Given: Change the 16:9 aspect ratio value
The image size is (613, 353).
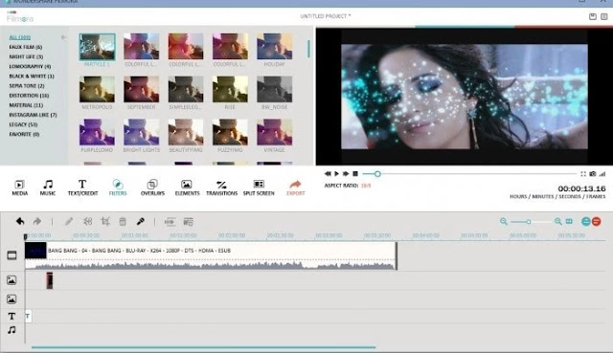Looking at the screenshot, I should point(366,186).
